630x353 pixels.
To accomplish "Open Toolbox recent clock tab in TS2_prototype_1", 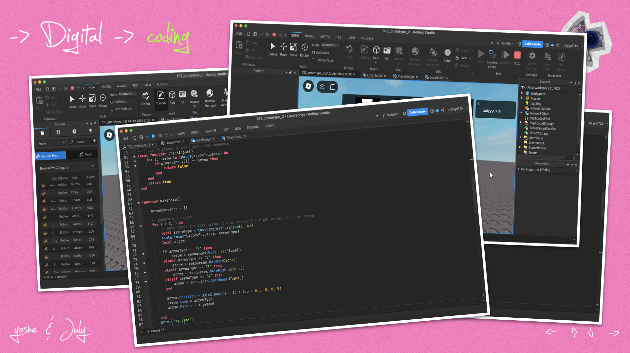I will pyautogui.click(x=74, y=131).
